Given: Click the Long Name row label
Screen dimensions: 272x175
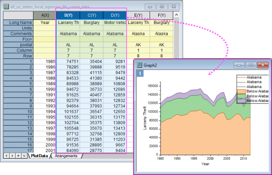Looking at the screenshot, I should tap(19, 23).
